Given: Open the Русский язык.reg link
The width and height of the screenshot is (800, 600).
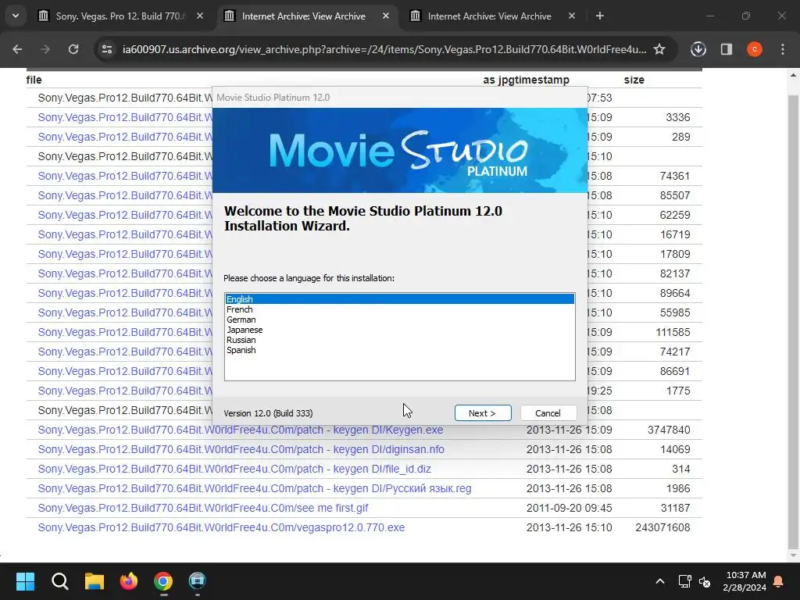Looking at the screenshot, I should (x=255, y=488).
